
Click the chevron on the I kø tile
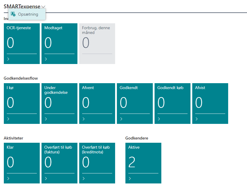(8, 119)
